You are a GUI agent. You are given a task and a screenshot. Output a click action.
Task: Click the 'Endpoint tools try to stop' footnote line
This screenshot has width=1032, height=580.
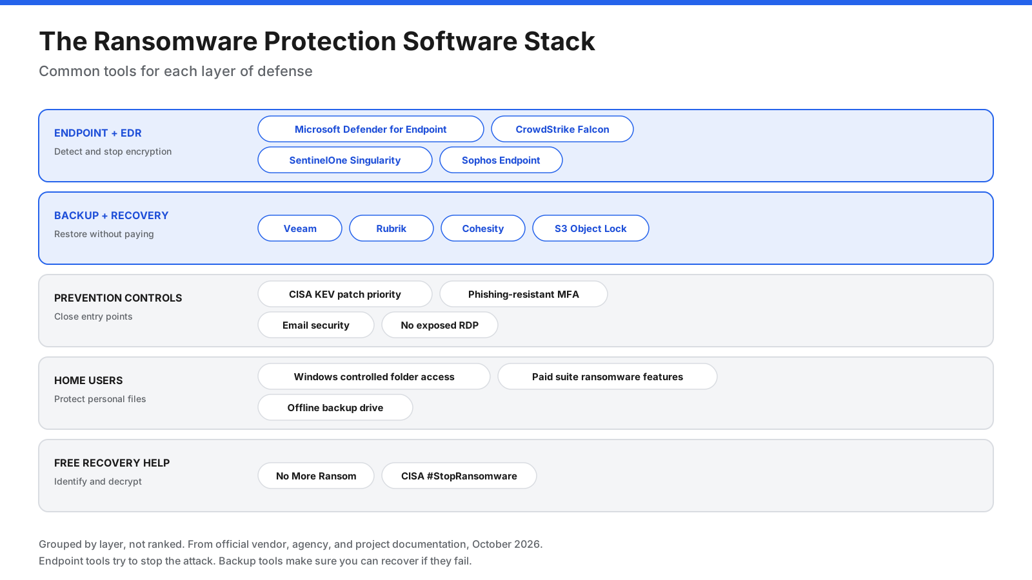tap(255, 561)
